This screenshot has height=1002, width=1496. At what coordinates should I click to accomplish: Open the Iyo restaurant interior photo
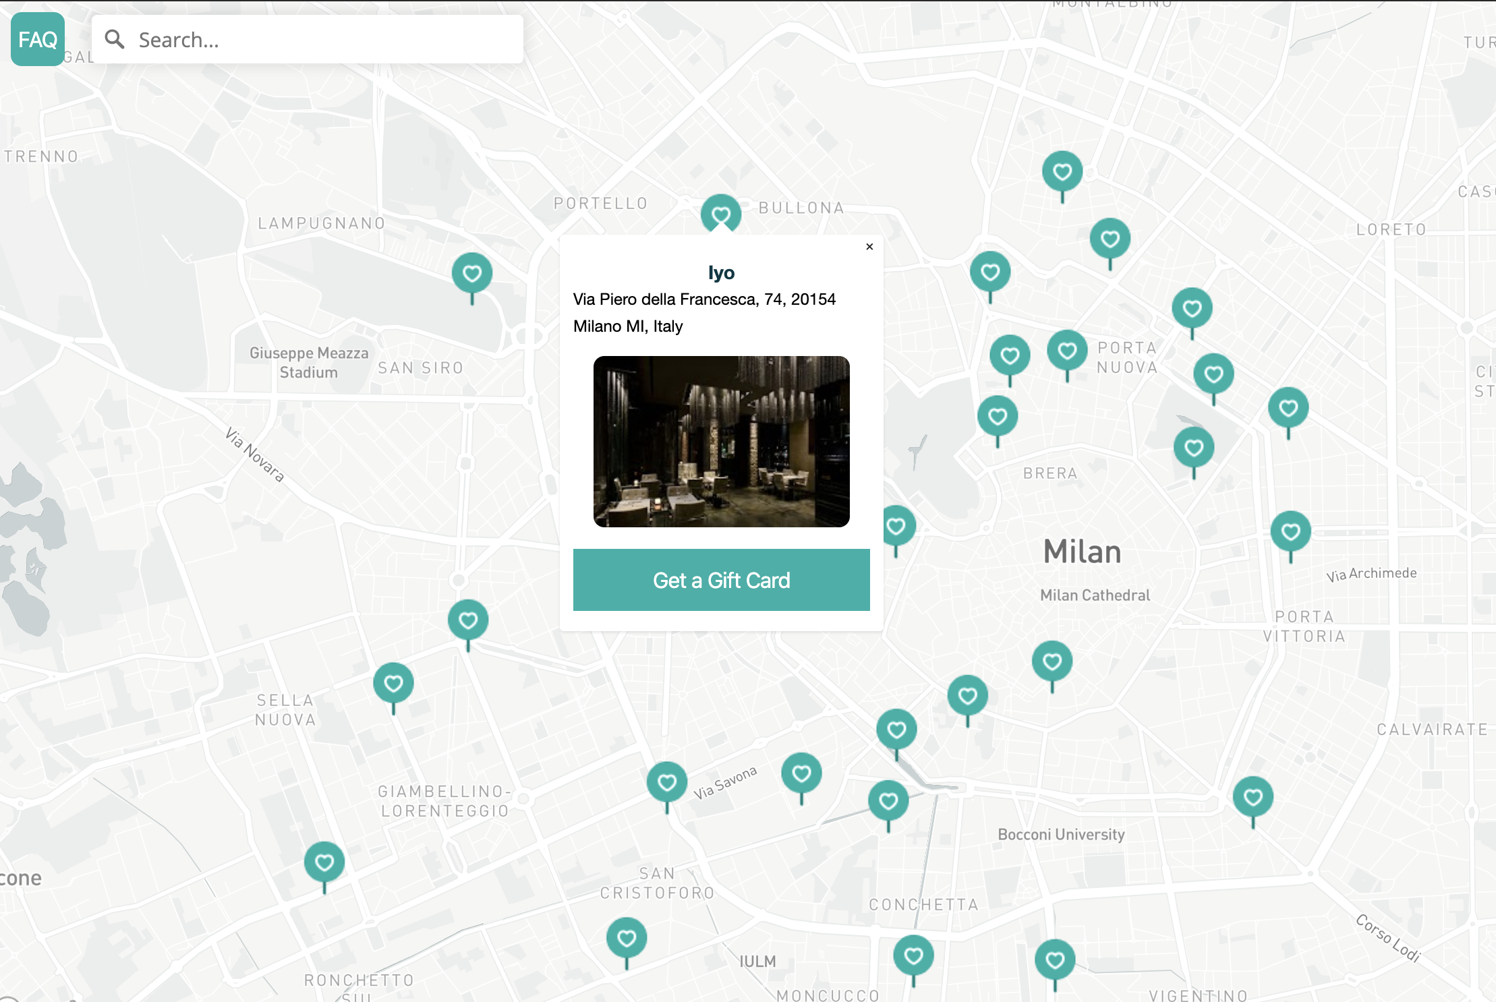pos(721,442)
